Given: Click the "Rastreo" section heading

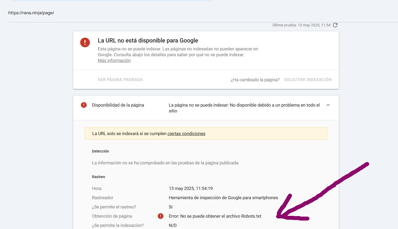Looking at the screenshot, I should tap(98, 176).
